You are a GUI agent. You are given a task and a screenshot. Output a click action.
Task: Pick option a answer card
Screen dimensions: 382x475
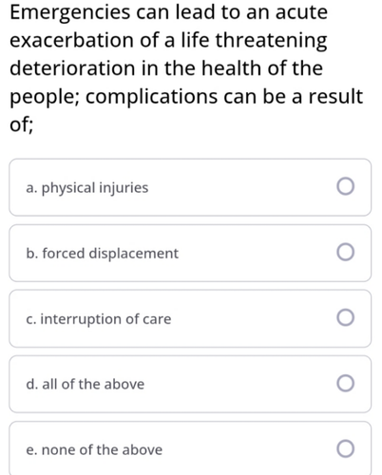pyautogui.click(x=190, y=187)
